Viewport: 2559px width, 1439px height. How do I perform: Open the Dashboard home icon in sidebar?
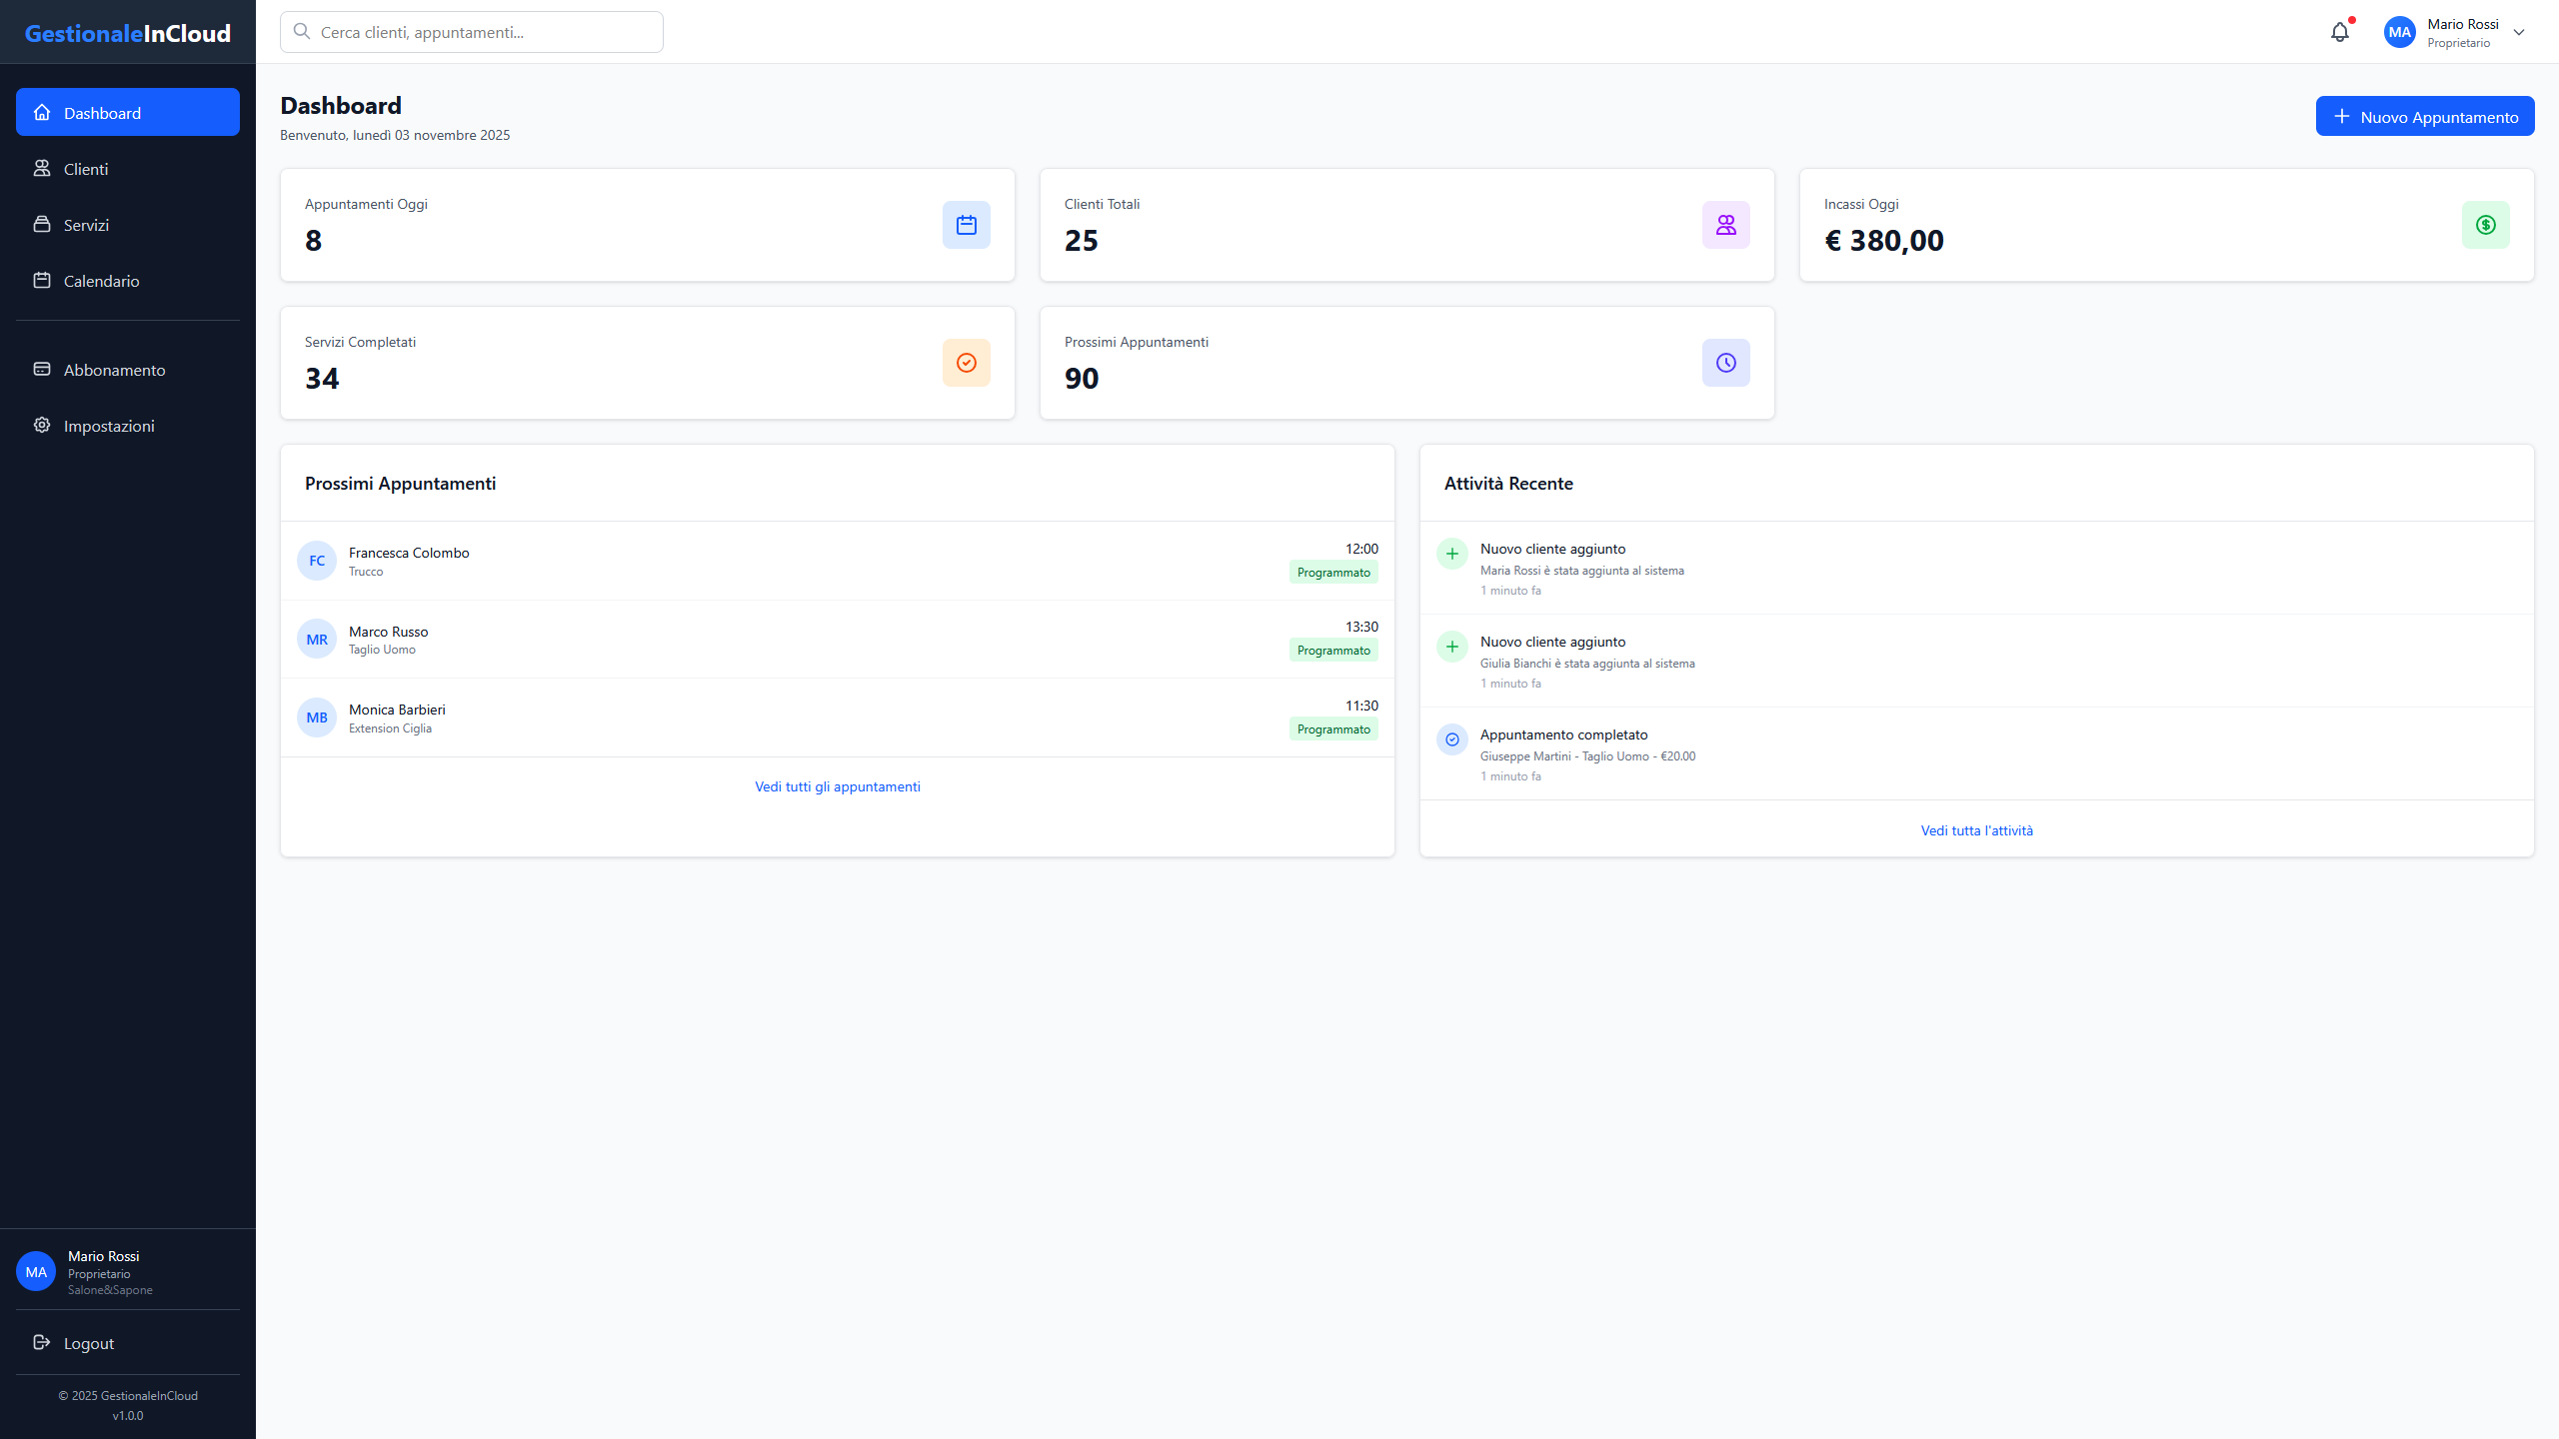click(42, 112)
